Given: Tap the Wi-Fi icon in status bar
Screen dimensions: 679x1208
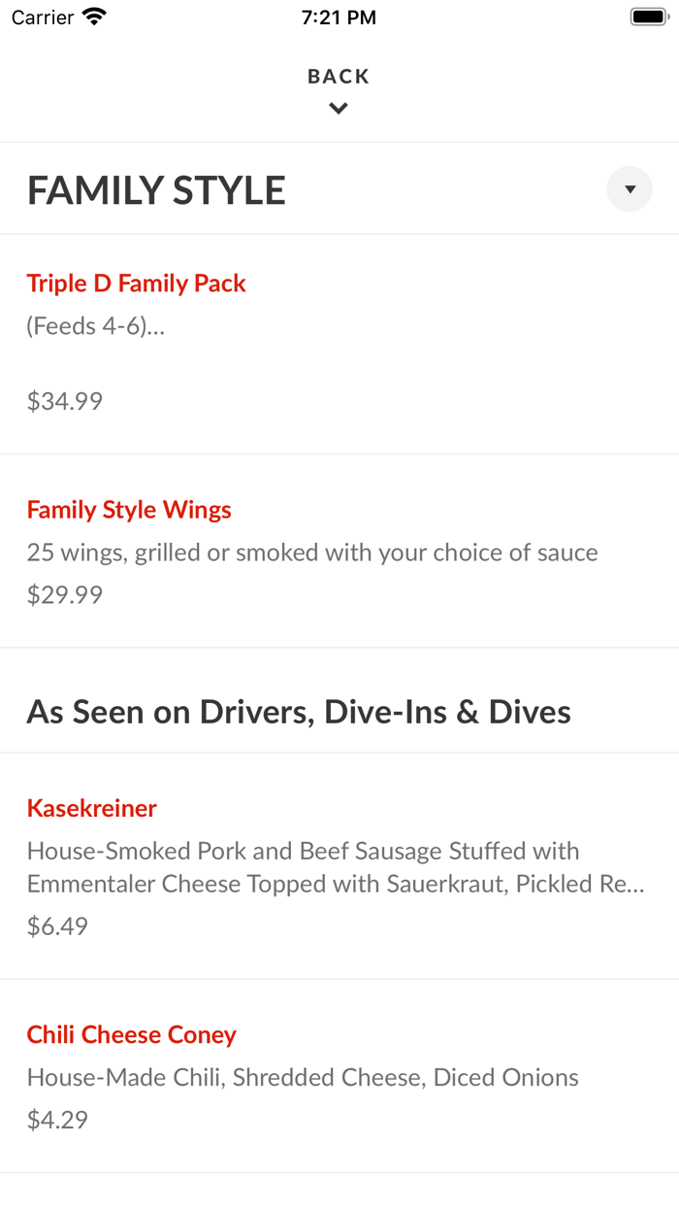Looking at the screenshot, I should coord(94,17).
